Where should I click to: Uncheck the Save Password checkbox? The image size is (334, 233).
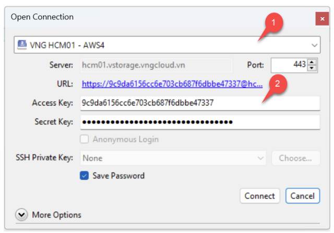pos(84,176)
